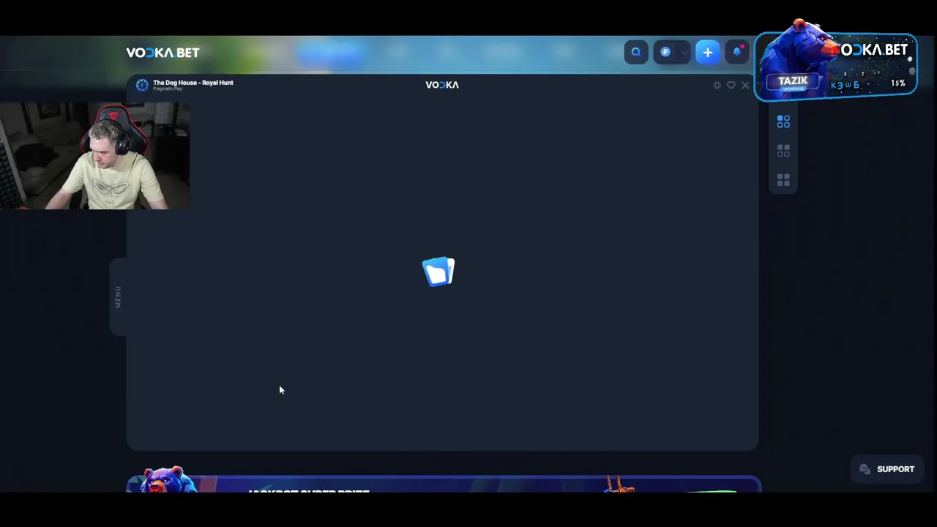The image size is (937, 527).
Task: Open the search magnifier in header
Action: (635, 52)
